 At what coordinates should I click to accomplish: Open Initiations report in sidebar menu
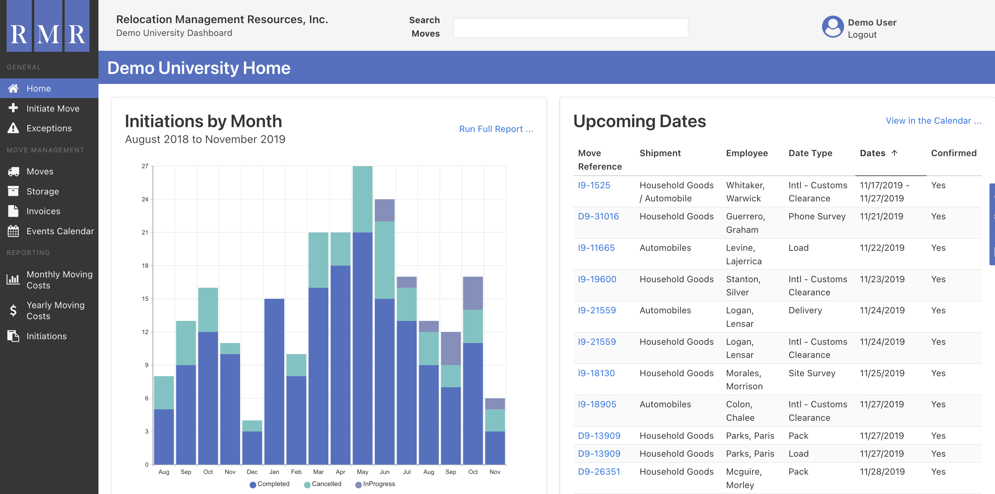point(46,336)
